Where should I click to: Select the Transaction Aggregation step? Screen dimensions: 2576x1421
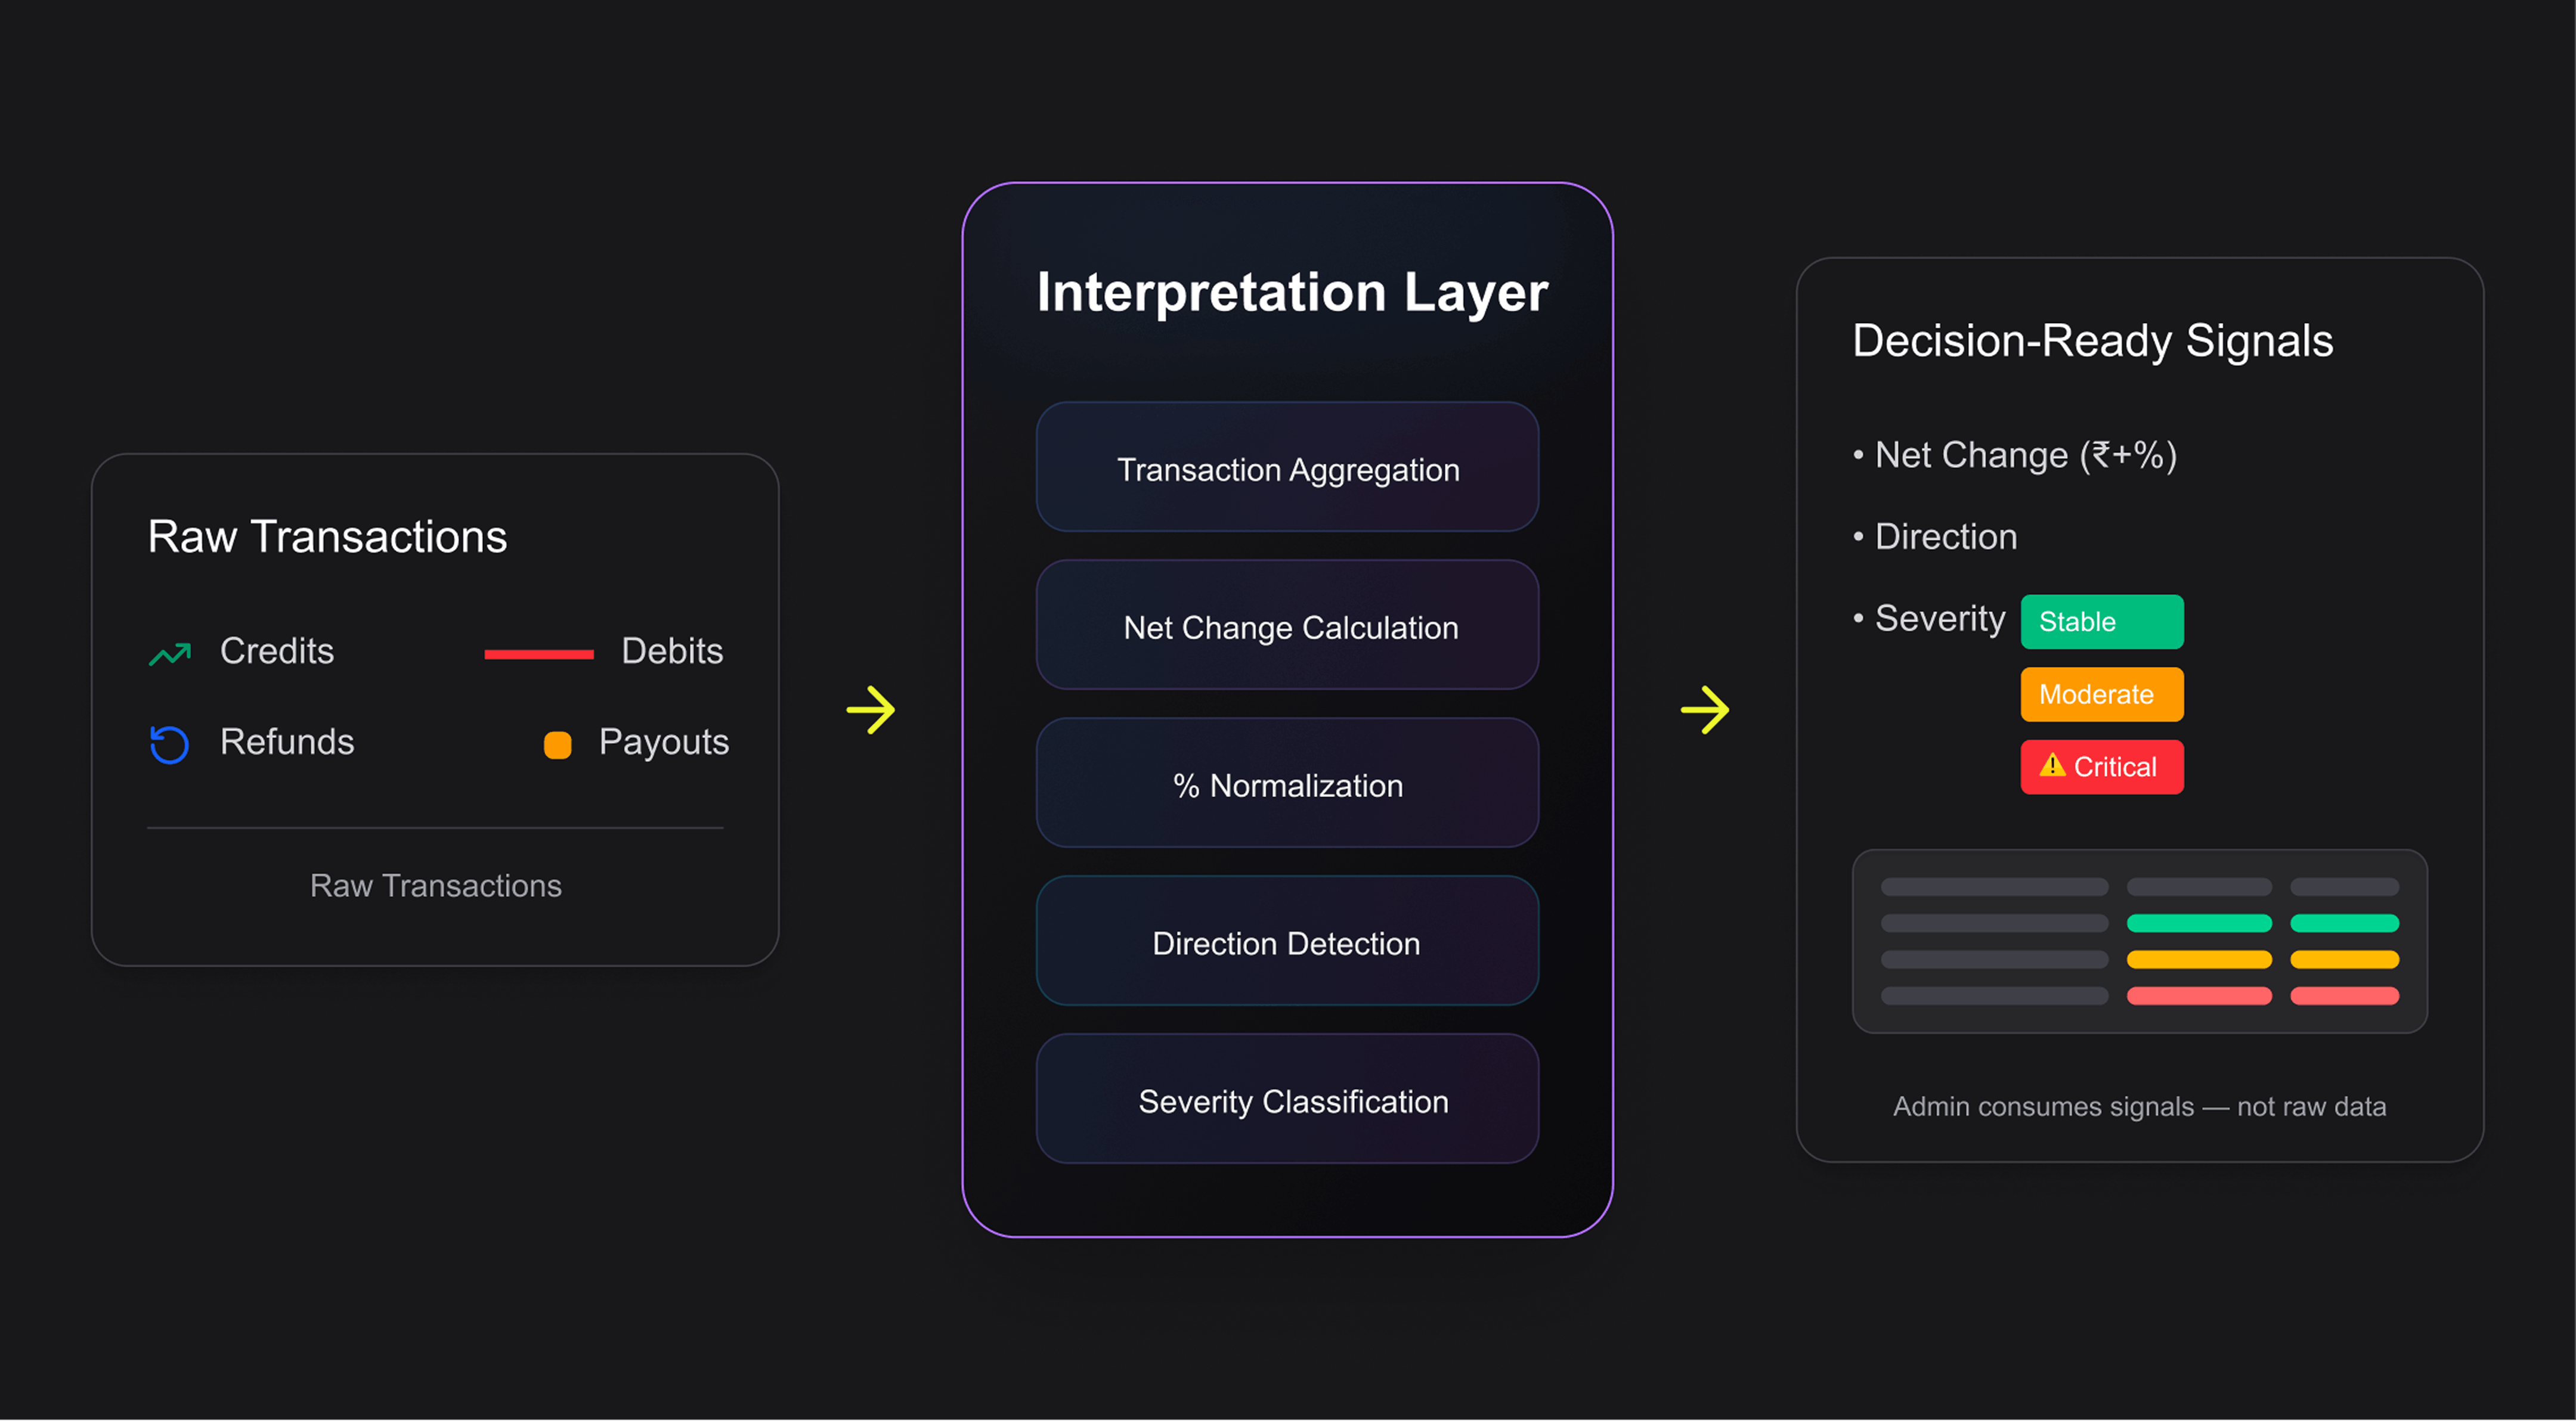[1287, 468]
